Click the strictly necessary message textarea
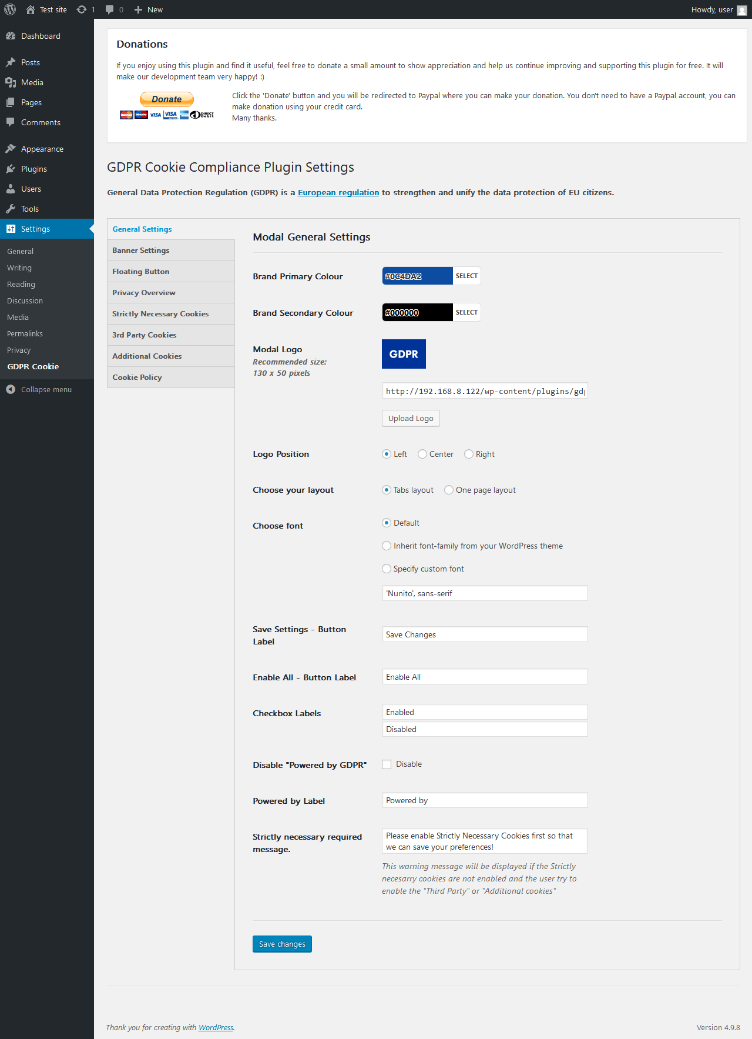Screen dimensions: 752x1039 485,841
